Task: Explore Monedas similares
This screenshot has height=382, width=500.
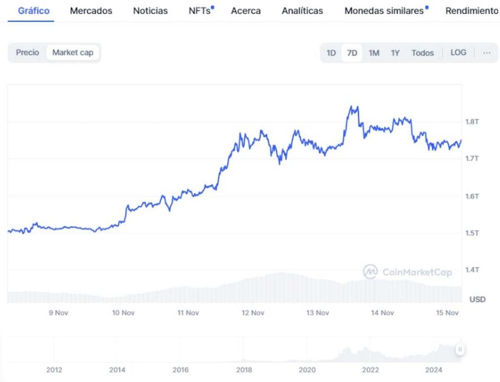Action: (x=384, y=10)
